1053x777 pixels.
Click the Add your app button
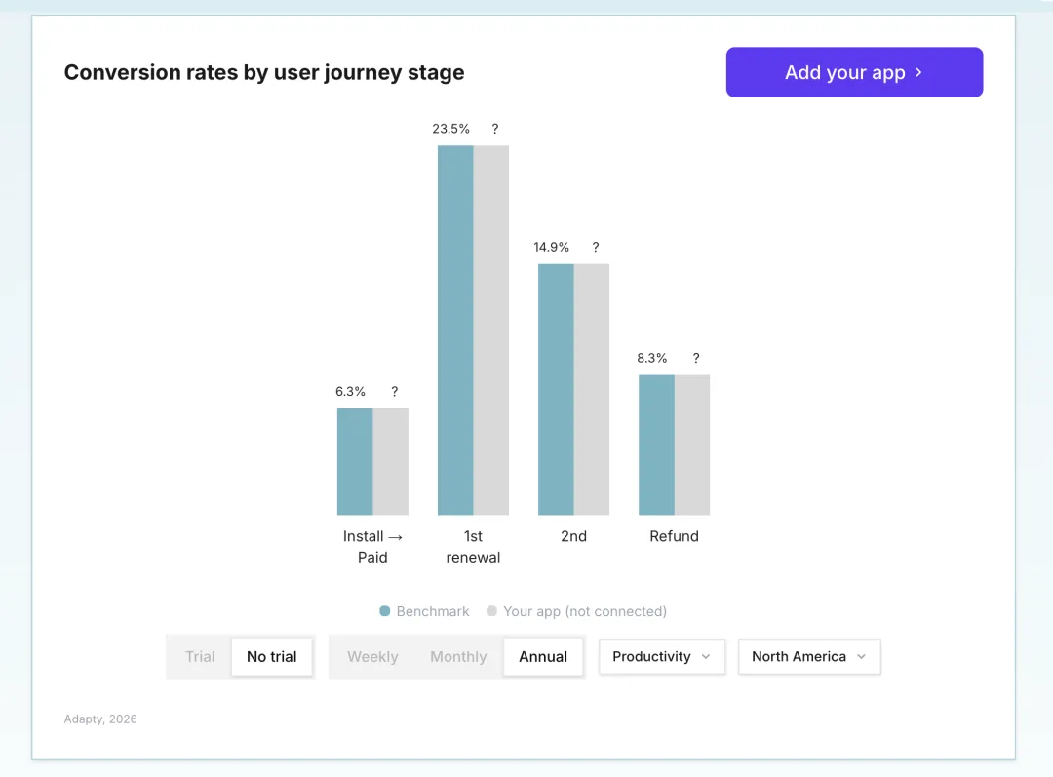(x=854, y=72)
